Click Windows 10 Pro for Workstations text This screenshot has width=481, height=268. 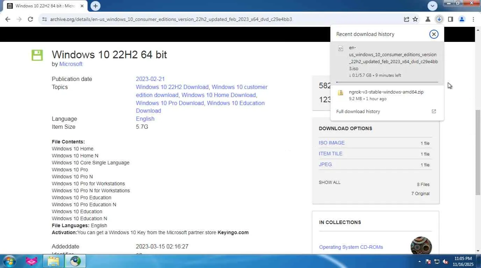pyautogui.click(x=88, y=184)
